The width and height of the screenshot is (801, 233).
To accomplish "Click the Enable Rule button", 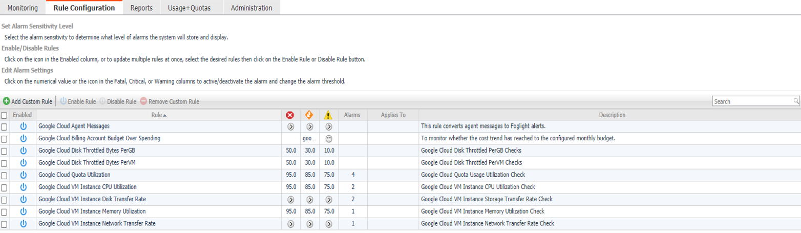I will (78, 101).
